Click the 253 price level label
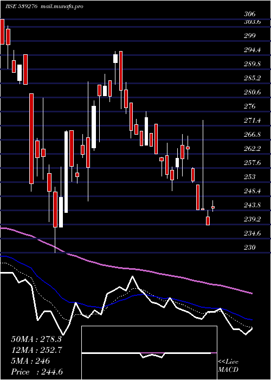The width and height of the screenshot is (271, 380). point(250,177)
